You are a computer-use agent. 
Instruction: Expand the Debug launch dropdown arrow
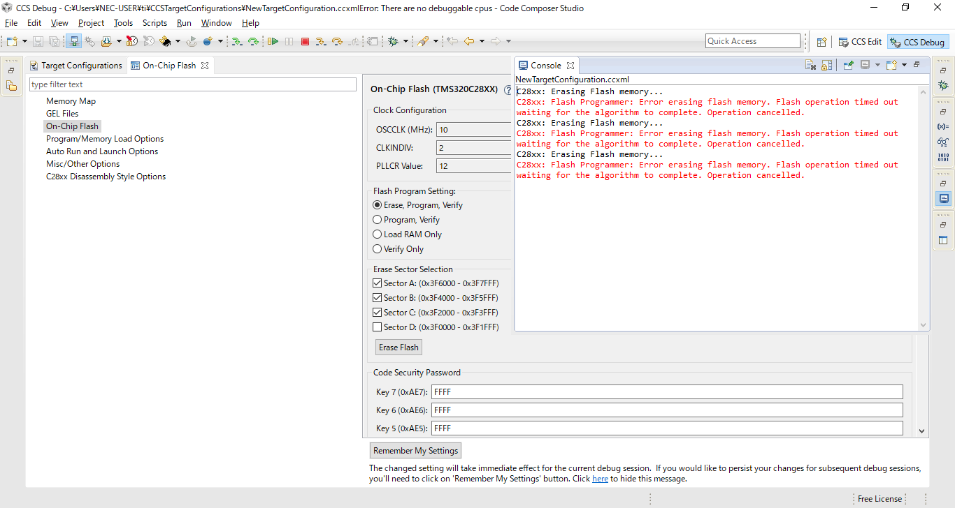coord(405,42)
